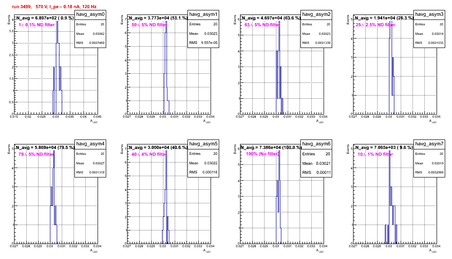
Task: Click the Entries row in havg_asym6 box
Action: (x=316, y=154)
